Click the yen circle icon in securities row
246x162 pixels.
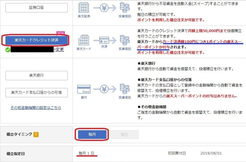click(104, 8)
